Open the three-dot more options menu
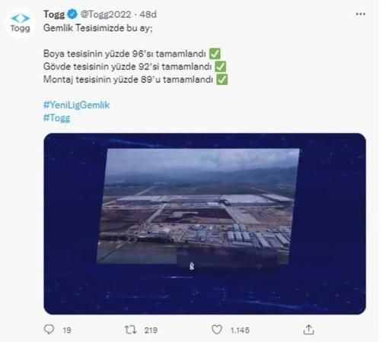This screenshot has height=342, width=386. click(360, 14)
